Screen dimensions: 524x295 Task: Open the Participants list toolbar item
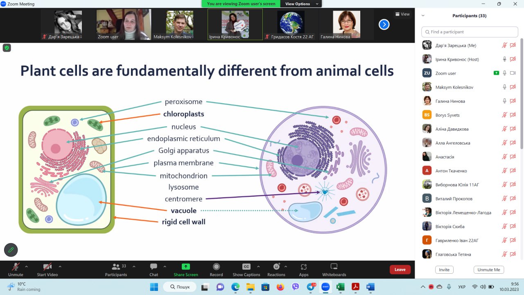[116, 267]
